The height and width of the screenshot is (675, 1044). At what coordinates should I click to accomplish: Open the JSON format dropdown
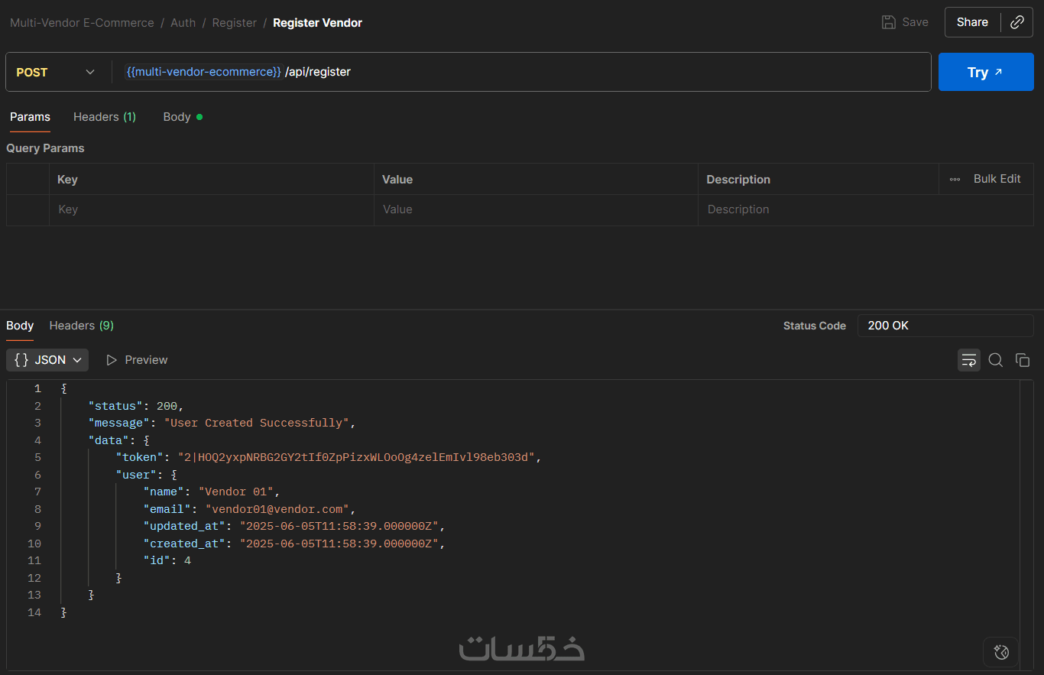tap(47, 360)
